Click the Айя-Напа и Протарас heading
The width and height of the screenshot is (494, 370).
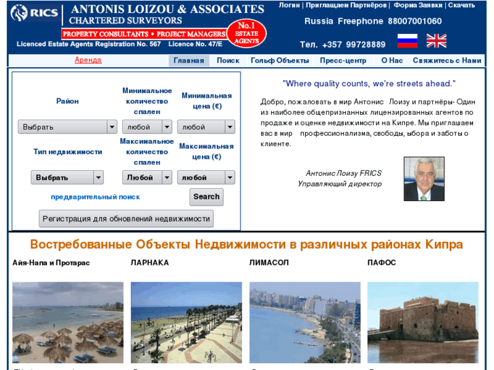pyautogui.click(x=51, y=263)
